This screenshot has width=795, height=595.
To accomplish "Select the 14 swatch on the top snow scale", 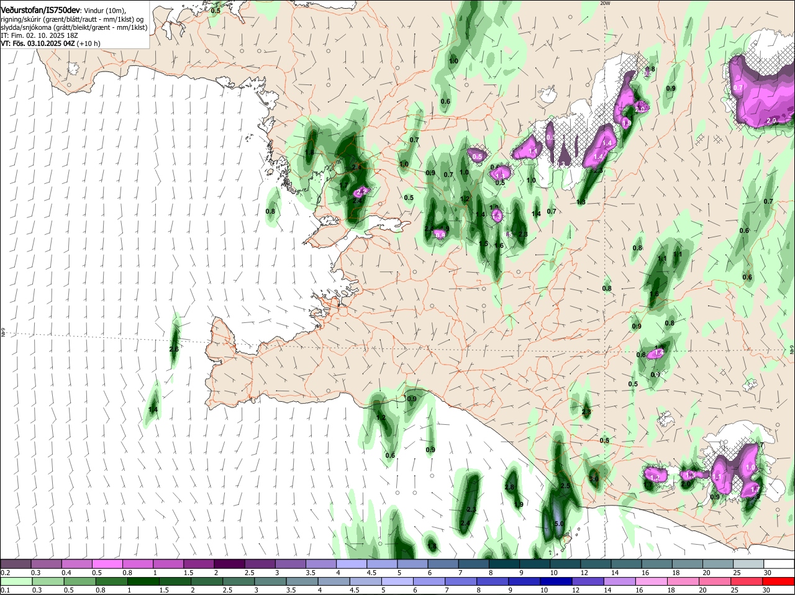I will click(626, 563).
